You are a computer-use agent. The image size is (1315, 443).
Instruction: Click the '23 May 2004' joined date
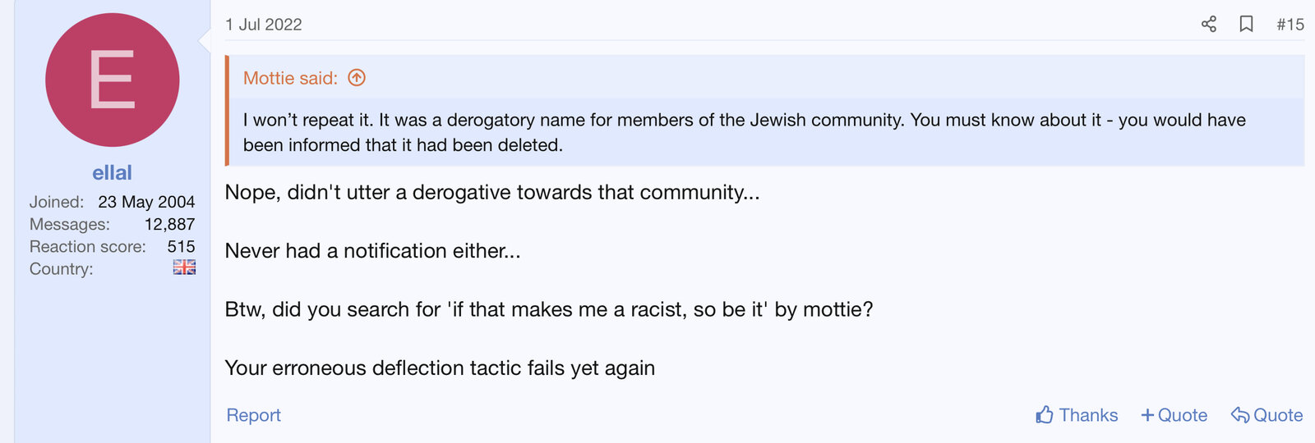pyautogui.click(x=146, y=202)
